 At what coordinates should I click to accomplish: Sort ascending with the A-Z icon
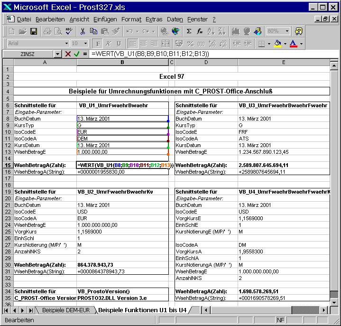point(211,31)
